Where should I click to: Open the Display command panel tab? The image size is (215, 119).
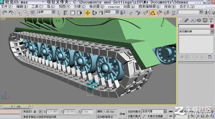click(205, 20)
